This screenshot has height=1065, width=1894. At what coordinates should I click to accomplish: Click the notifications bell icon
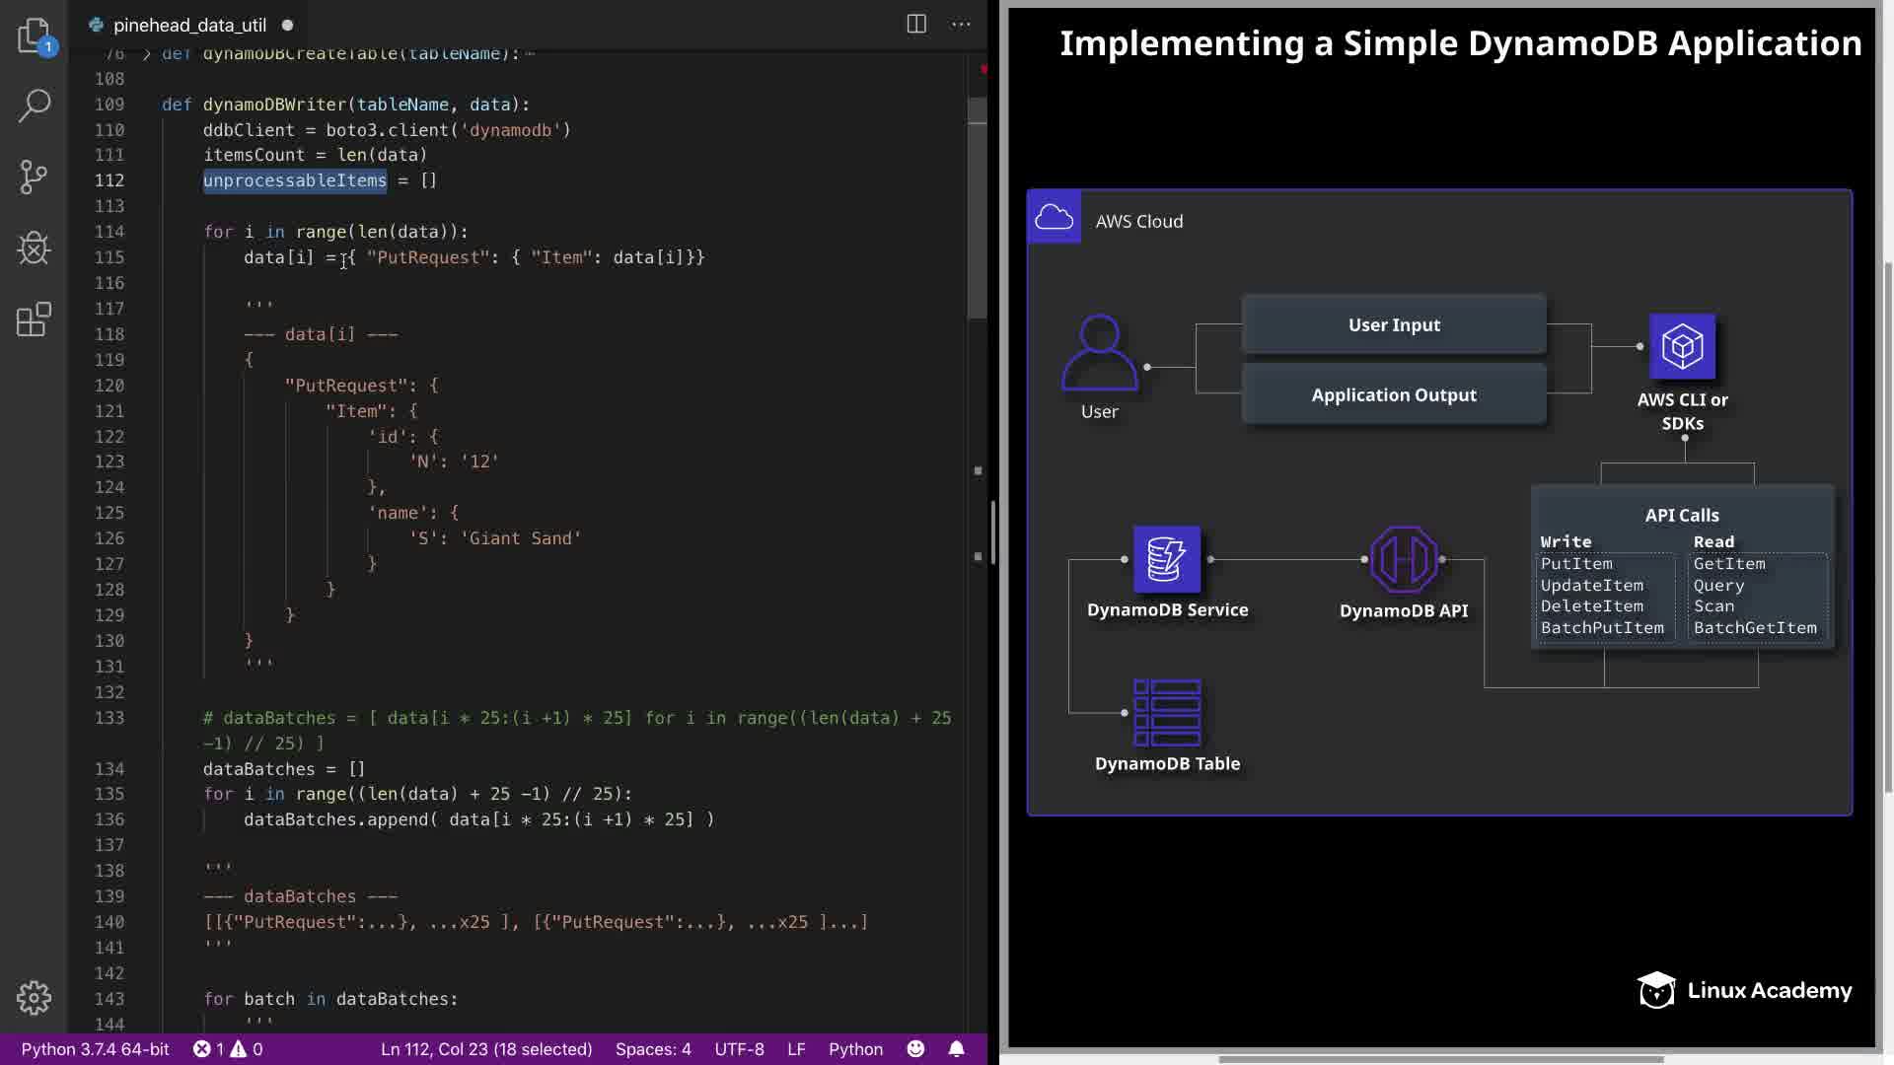[956, 1049]
